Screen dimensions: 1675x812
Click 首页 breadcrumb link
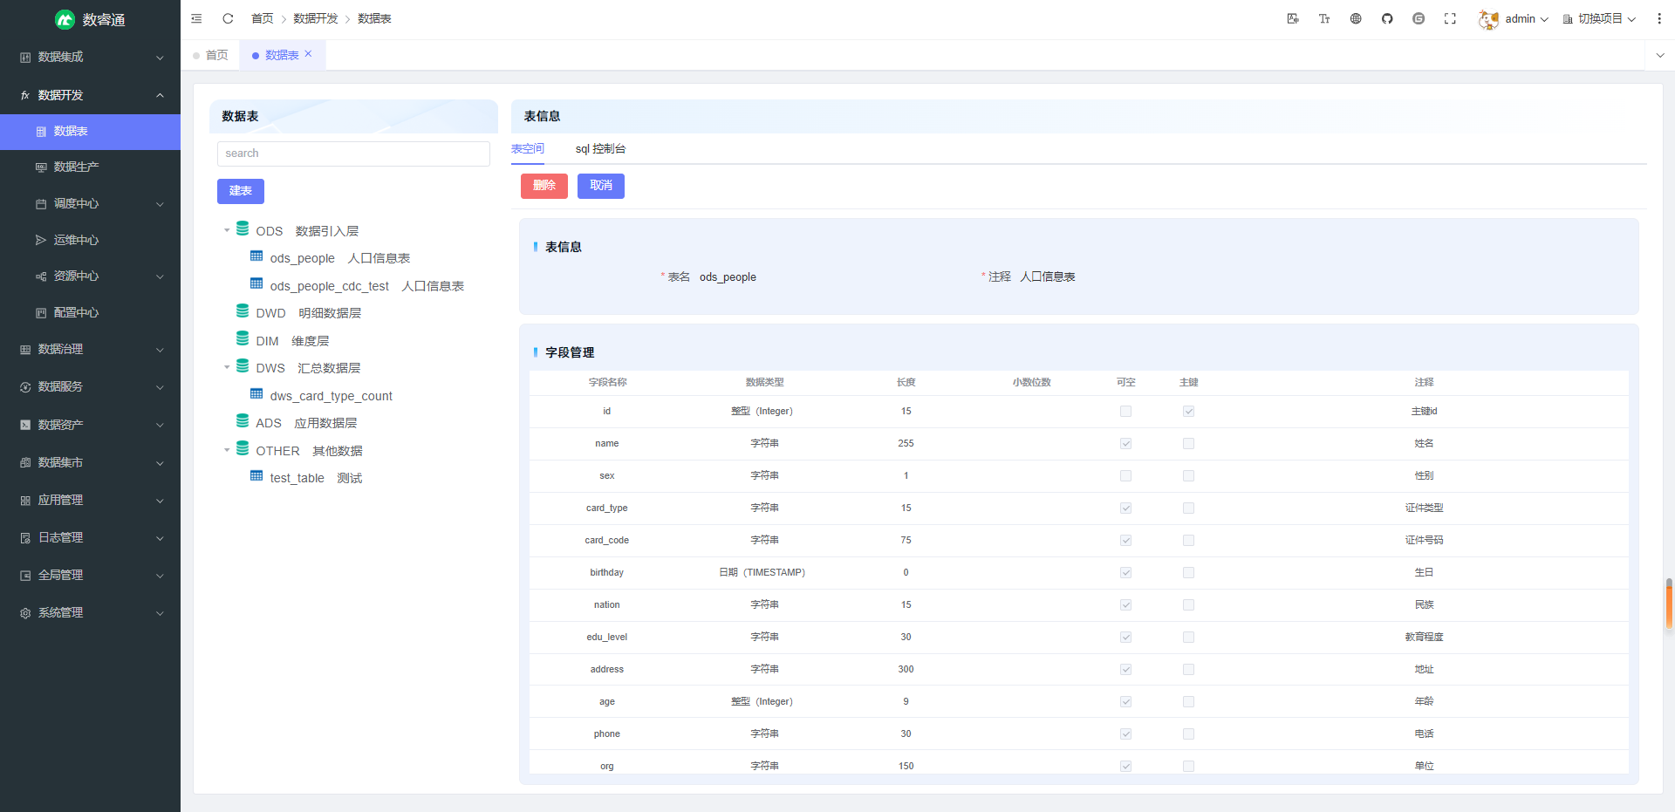pyautogui.click(x=262, y=18)
